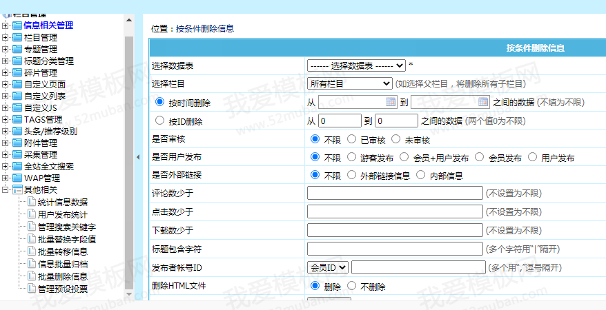Open the 选择数据表 dropdown
Viewport: 606px width, 310px height.
click(x=356, y=65)
